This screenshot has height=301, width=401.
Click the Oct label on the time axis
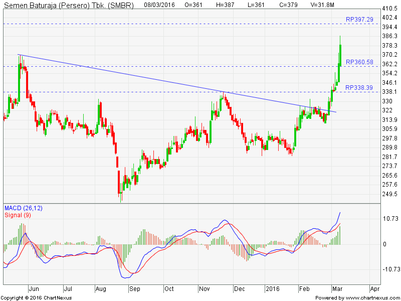point(169,289)
